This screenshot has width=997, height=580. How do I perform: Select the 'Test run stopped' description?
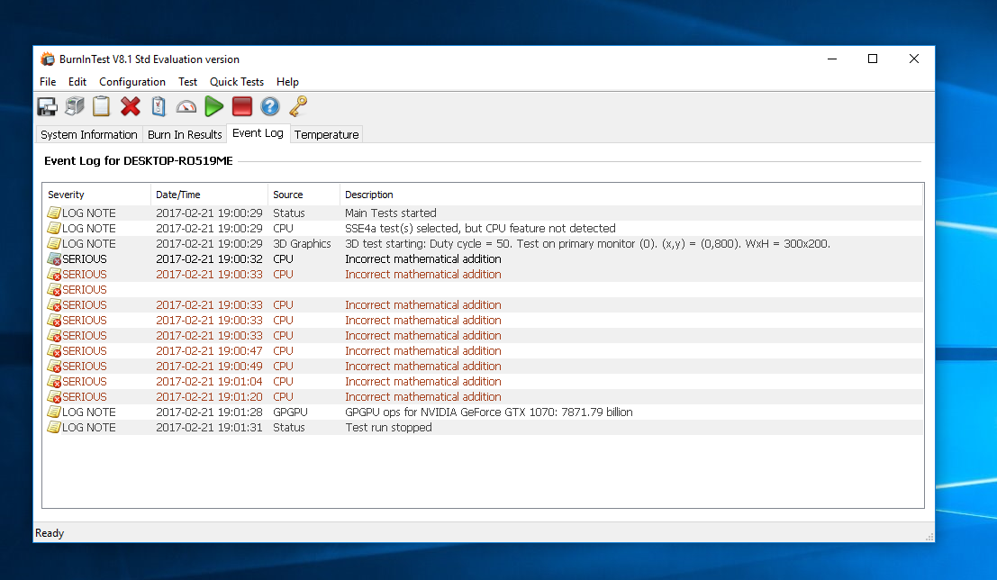pyautogui.click(x=388, y=428)
